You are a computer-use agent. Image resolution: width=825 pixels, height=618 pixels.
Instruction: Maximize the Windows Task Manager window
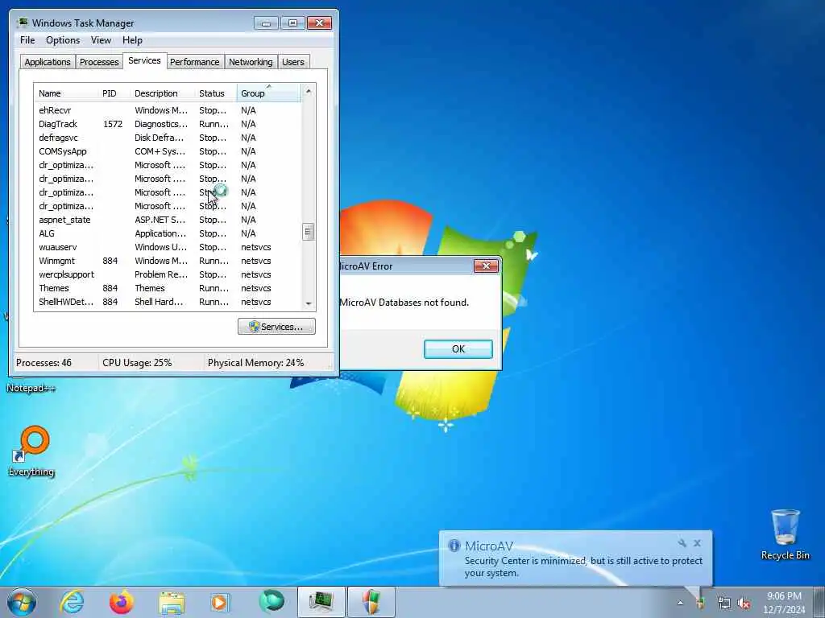click(x=292, y=23)
